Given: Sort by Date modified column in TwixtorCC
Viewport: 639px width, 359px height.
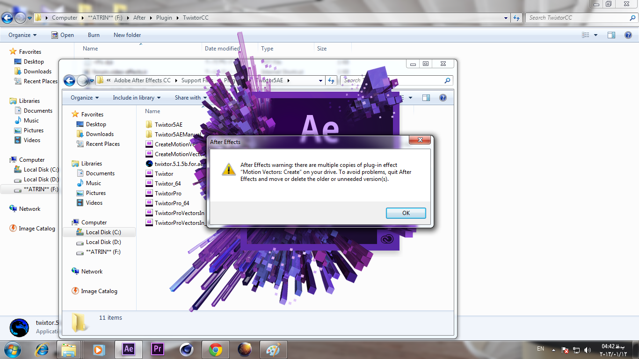Looking at the screenshot, I should [x=222, y=49].
